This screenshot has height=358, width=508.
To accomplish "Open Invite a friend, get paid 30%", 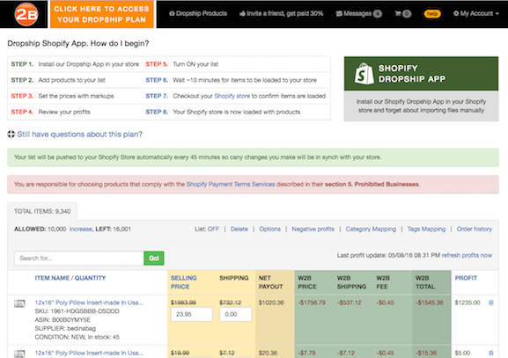I will tap(281, 13).
